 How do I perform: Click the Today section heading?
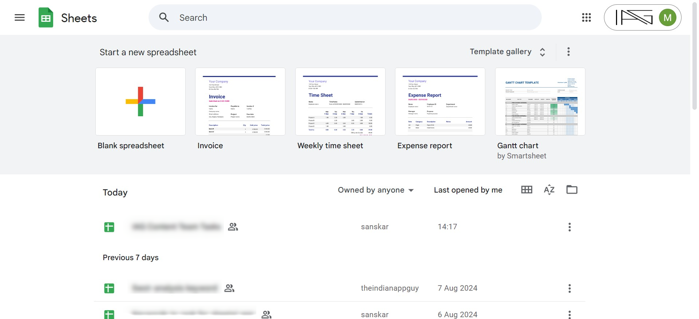(115, 193)
